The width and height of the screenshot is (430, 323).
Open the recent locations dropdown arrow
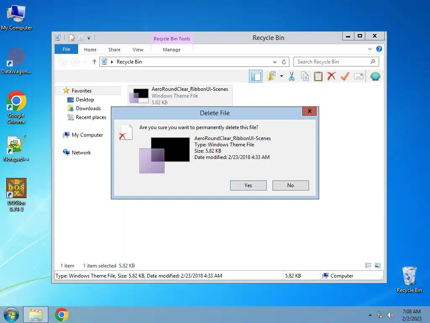[85, 62]
